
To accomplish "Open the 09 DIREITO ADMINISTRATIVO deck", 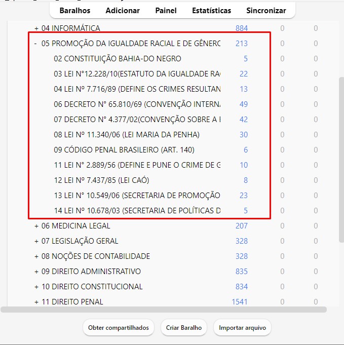I will click(91, 272).
